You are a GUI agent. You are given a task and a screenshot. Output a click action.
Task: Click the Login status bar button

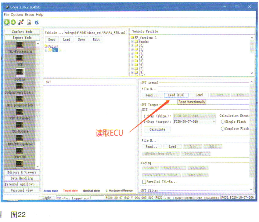(x=47, y=198)
